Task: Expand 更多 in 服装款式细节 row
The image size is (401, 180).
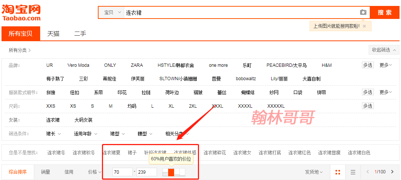Action: pos(386,92)
